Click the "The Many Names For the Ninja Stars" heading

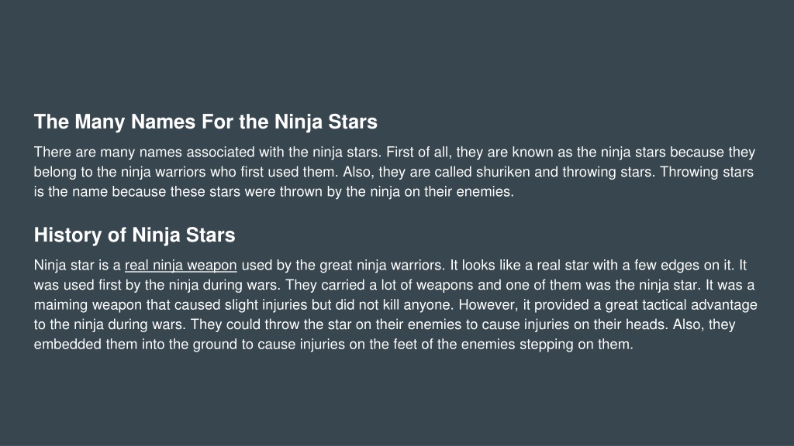pos(205,122)
